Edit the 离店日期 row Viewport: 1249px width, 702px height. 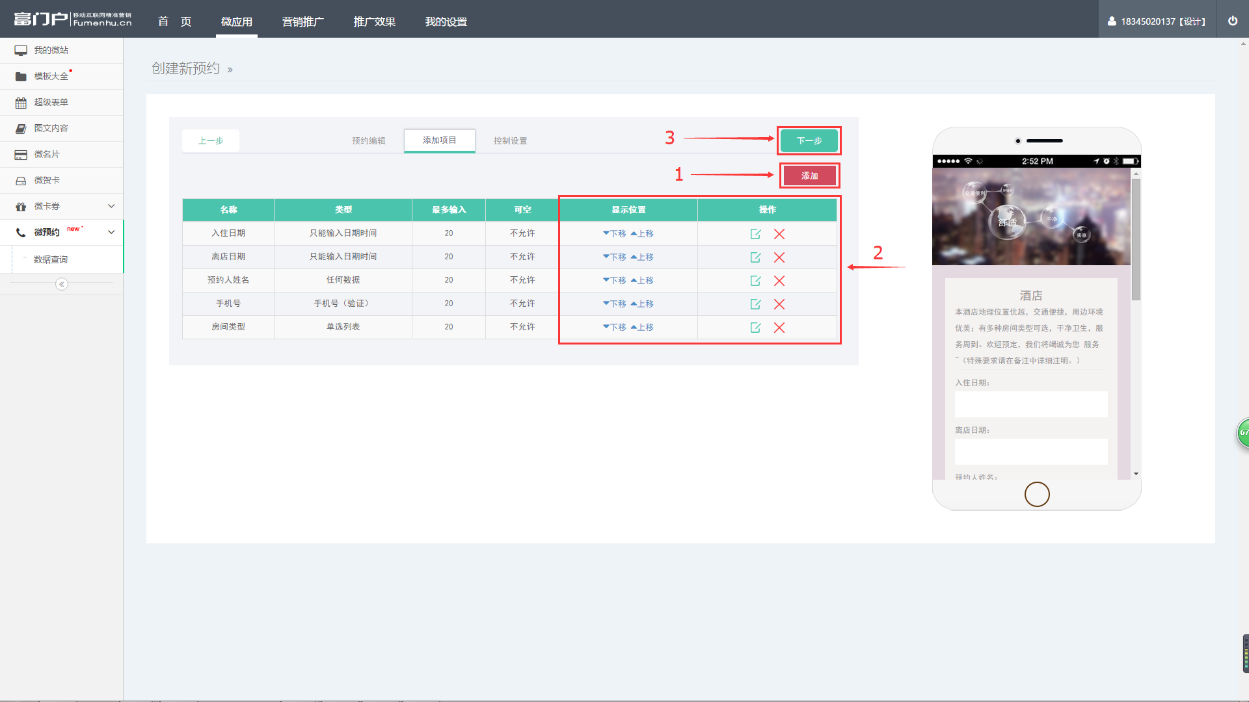[755, 257]
